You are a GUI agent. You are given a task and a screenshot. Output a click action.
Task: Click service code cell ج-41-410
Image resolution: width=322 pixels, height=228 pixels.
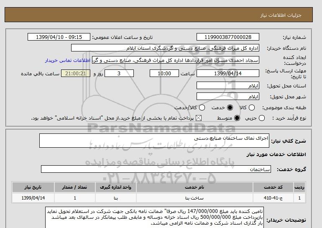273,198
